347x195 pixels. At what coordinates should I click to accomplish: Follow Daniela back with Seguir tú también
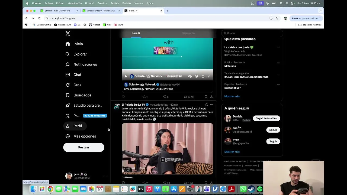pos(266,118)
